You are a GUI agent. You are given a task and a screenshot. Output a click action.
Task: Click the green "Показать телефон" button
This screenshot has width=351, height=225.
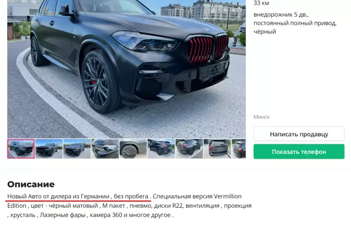[299, 151]
